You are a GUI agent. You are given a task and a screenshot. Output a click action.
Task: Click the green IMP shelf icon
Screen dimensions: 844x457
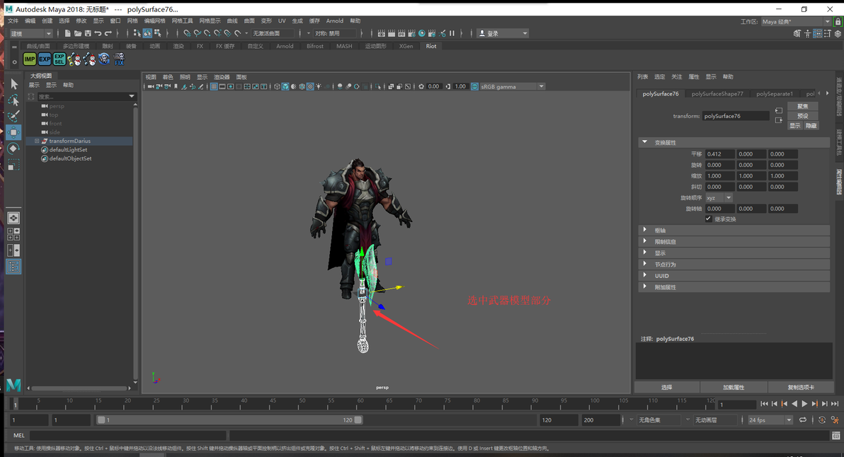click(29, 59)
